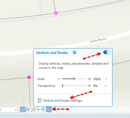130x118 pixels.
Task: Switch off the Vertices and Nodes toggle
Action: (107, 52)
